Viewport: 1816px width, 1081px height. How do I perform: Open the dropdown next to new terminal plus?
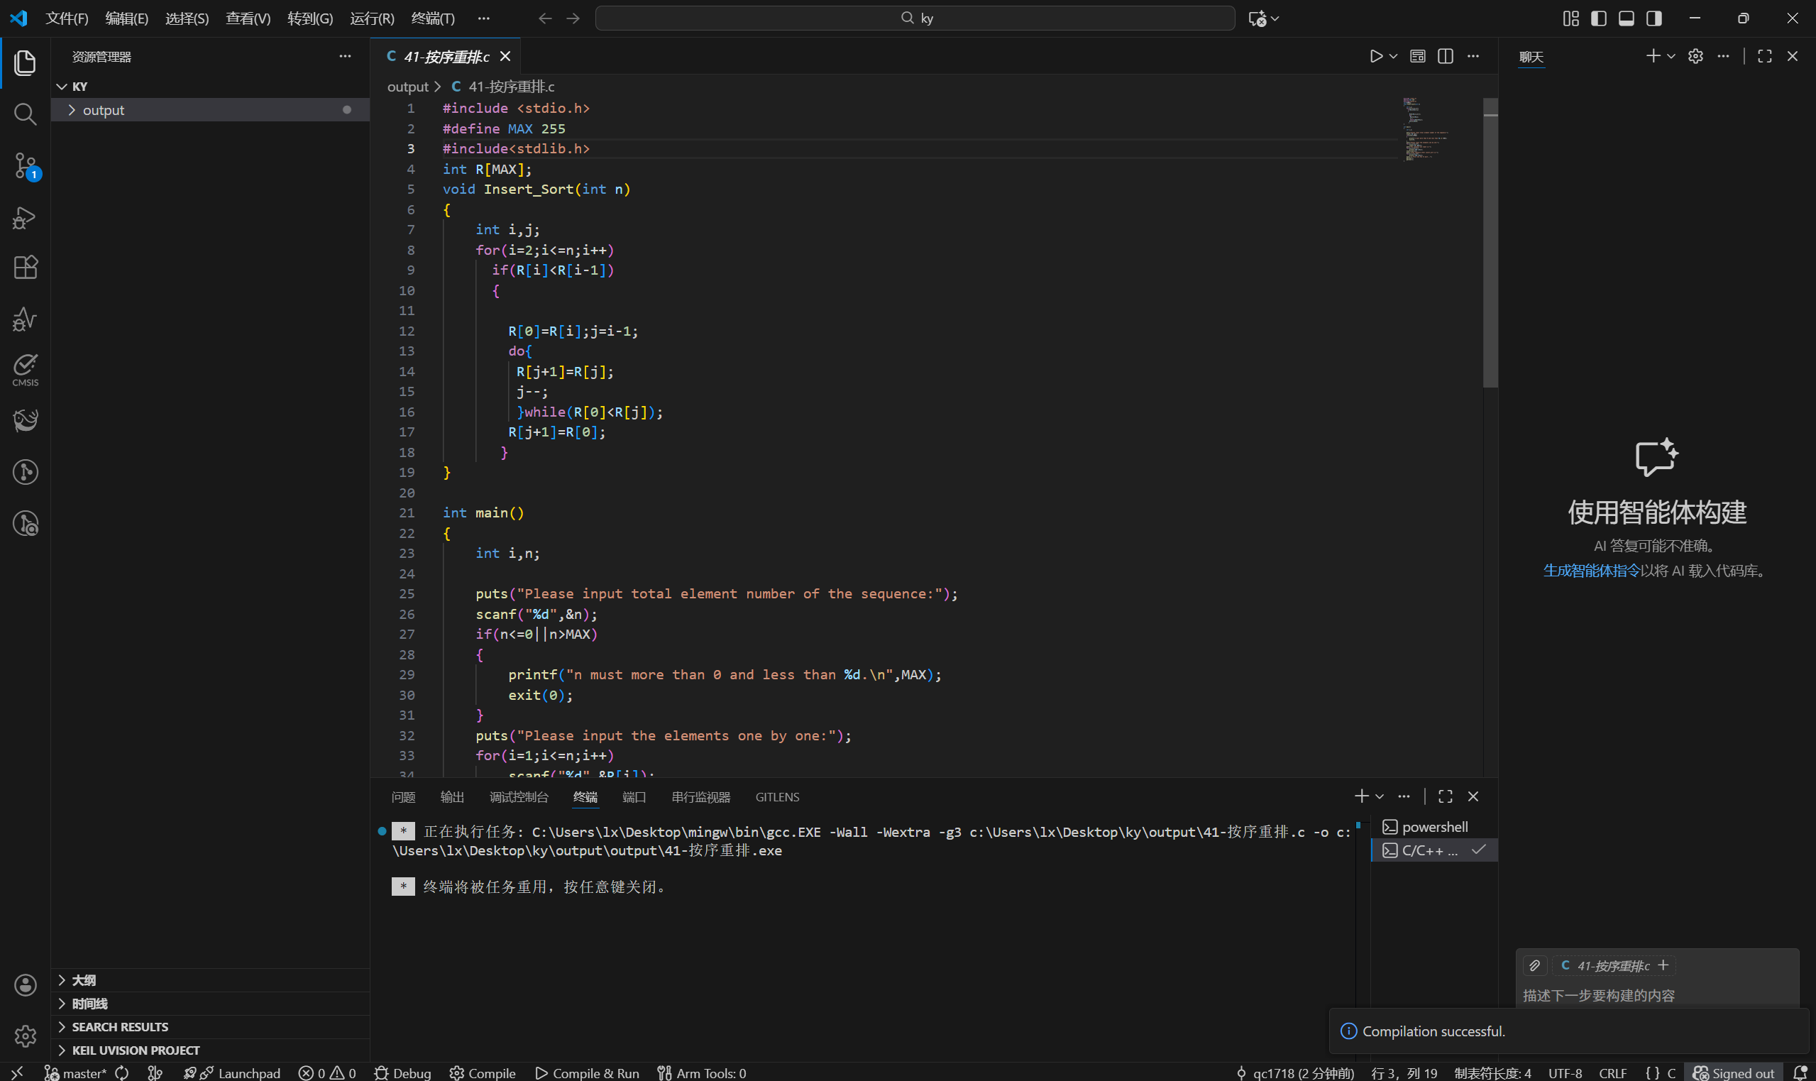(x=1380, y=796)
